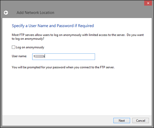Click the 'Add Network Location' title text

click(35, 13)
